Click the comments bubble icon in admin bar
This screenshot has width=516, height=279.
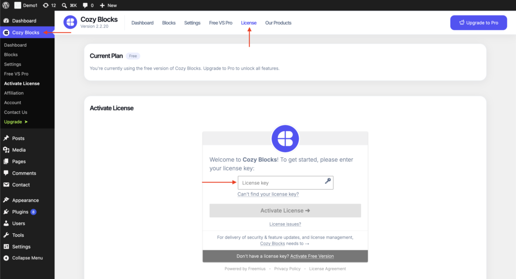tap(85, 5)
